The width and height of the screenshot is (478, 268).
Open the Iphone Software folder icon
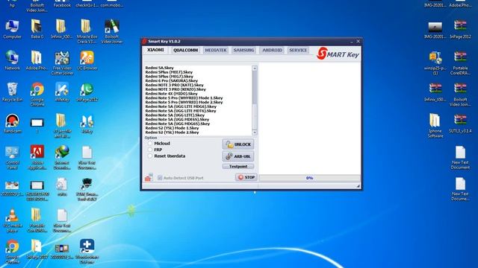435,121
